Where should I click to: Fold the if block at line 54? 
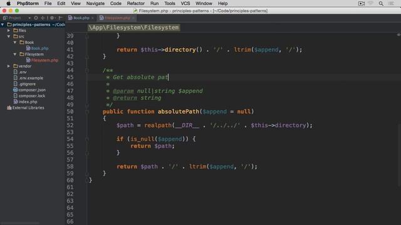pos(87,139)
